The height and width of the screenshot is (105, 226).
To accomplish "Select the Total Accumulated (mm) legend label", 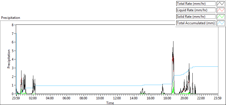I will pos(196,23).
